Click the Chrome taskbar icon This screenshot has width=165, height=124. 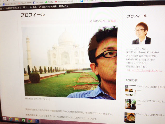[30, 120]
